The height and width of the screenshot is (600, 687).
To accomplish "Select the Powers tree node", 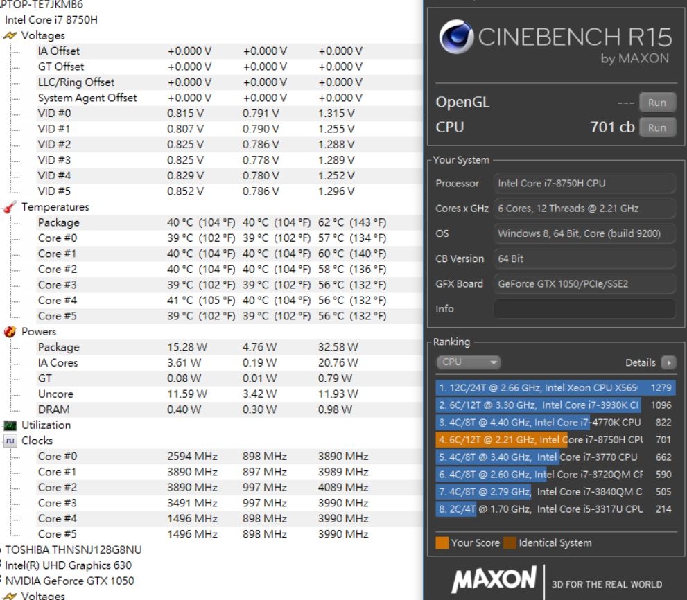I will pyautogui.click(x=39, y=332).
